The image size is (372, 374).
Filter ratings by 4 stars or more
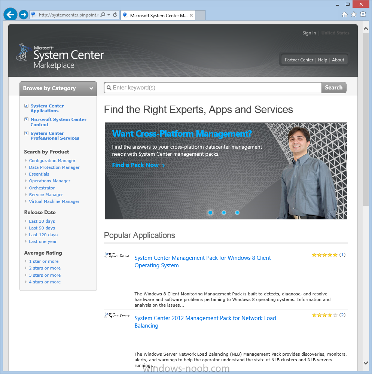pos(45,282)
